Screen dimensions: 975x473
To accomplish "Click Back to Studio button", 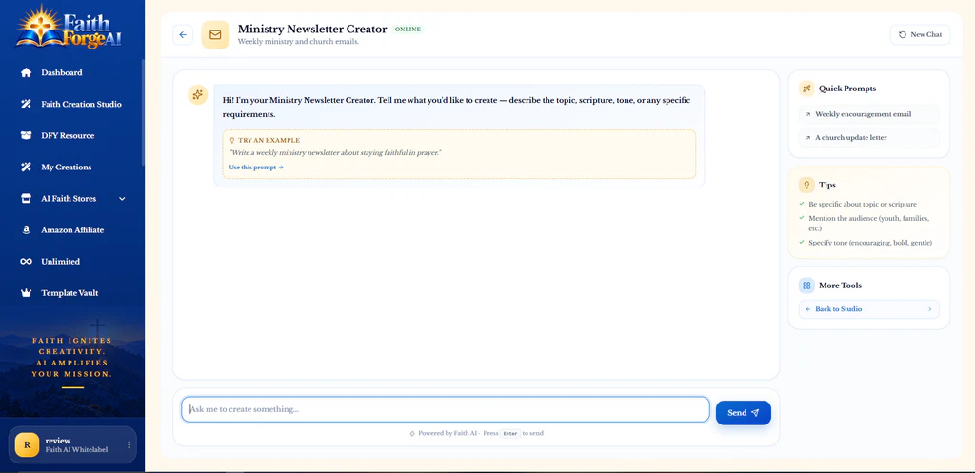I will (868, 309).
